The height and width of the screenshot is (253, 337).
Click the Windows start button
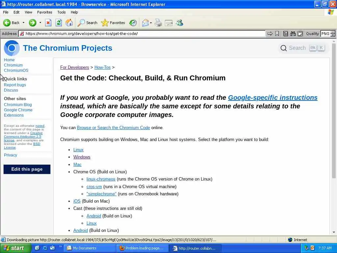tap(15, 248)
